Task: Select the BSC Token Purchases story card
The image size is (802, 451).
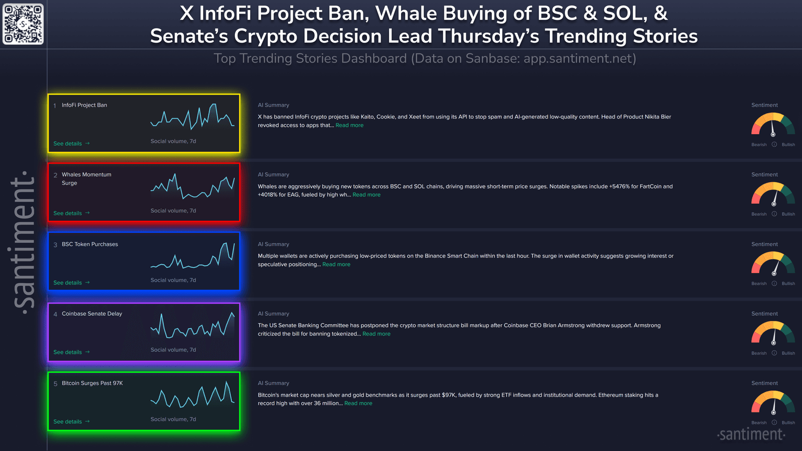Action: [x=144, y=262]
